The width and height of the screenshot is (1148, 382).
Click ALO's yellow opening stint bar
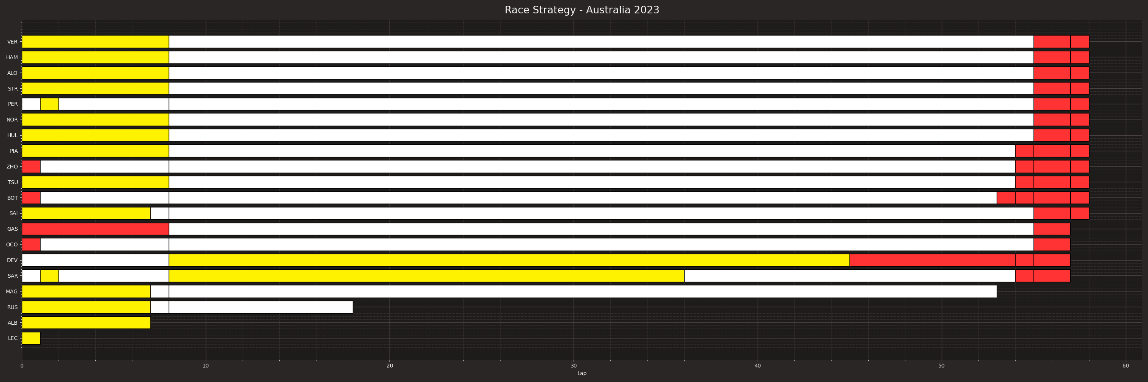click(x=95, y=73)
